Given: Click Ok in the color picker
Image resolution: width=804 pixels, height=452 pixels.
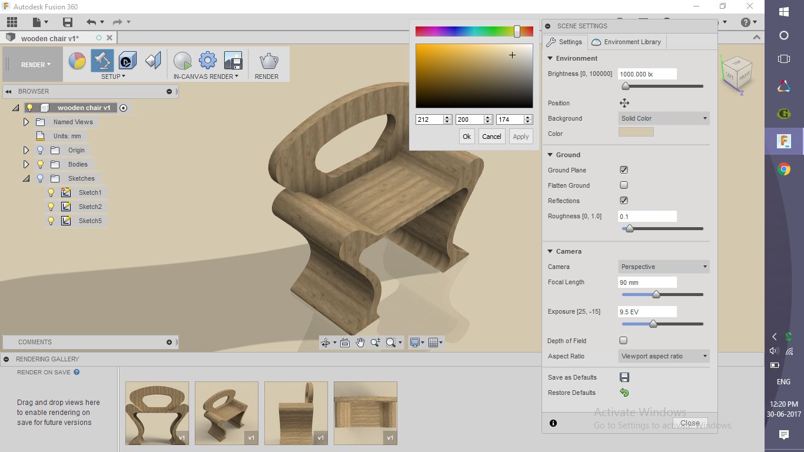Looking at the screenshot, I should 467,137.
